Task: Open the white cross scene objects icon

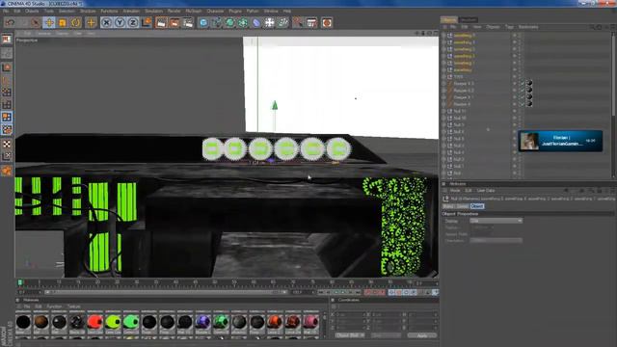Action: [270, 23]
